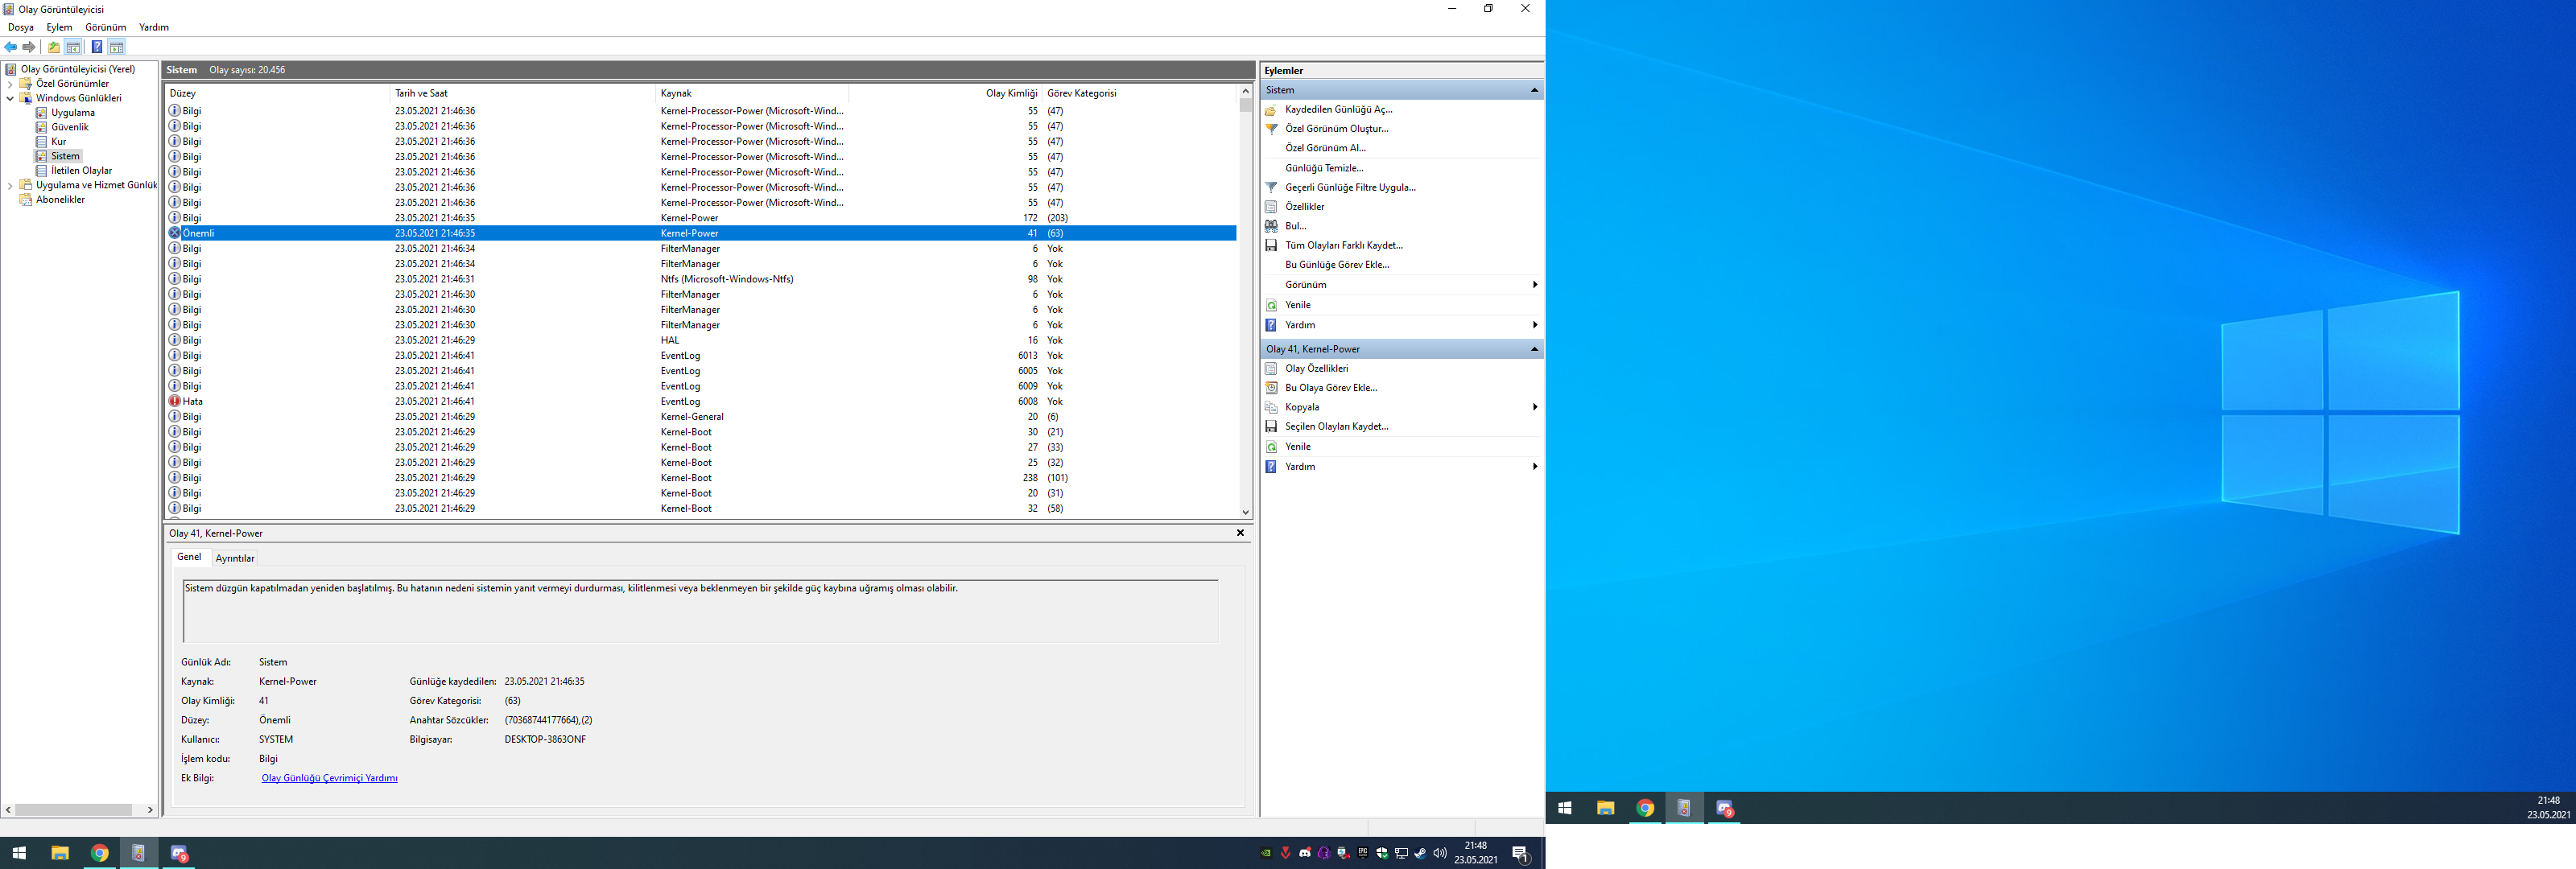
Task: Click Özel Görünüm Oluştur action
Action: pyautogui.click(x=1337, y=129)
